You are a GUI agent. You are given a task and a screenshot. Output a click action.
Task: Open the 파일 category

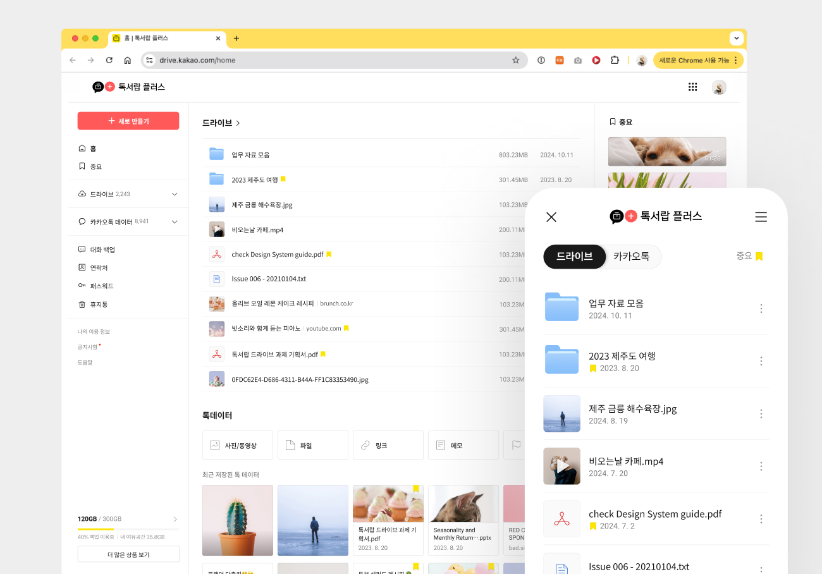pyautogui.click(x=313, y=445)
